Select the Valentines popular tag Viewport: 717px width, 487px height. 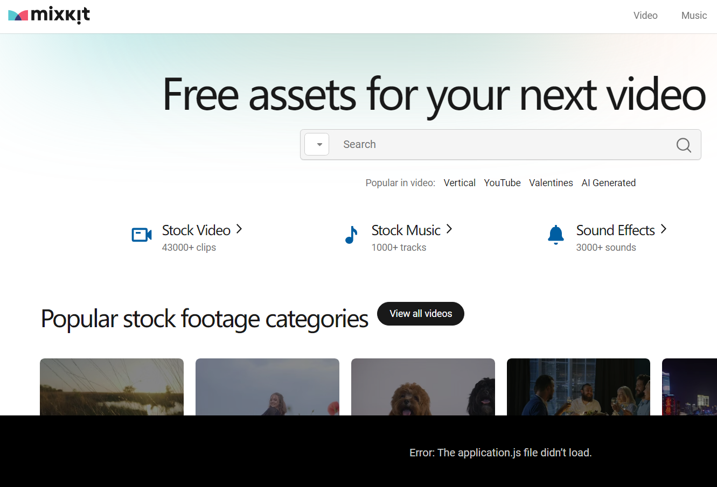[551, 183]
